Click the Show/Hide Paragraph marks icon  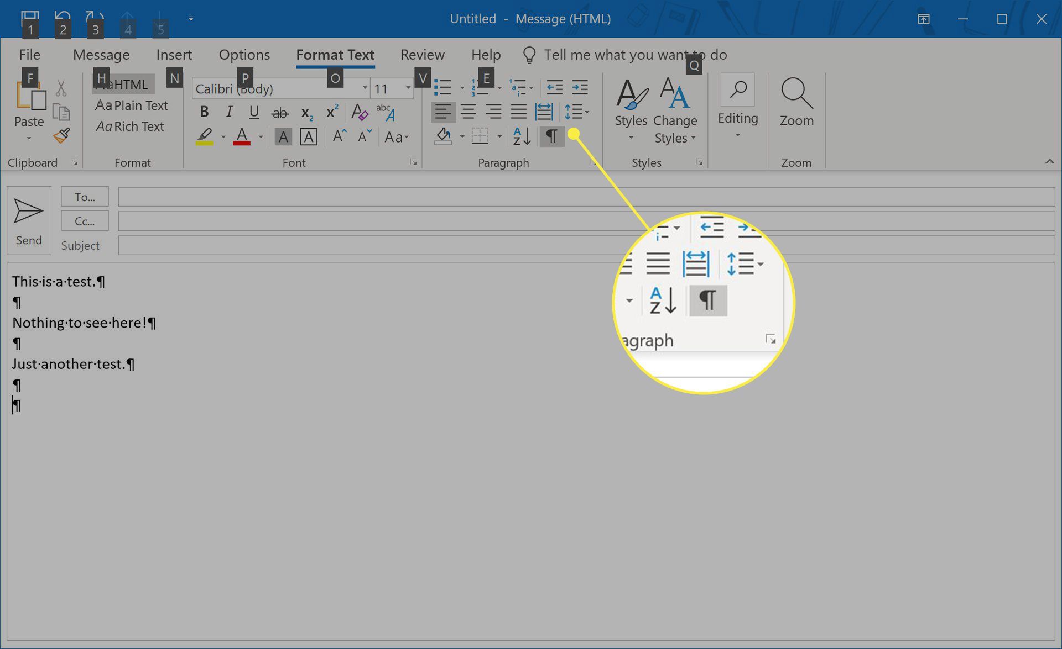pyautogui.click(x=552, y=135)
